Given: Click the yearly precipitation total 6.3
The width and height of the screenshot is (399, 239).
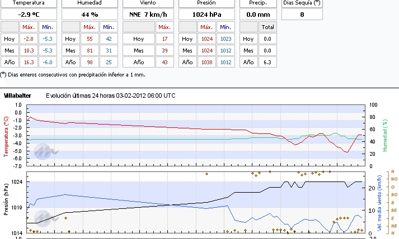Looking at the screenshot, I should pyautogui.click(x=267, y=62).
